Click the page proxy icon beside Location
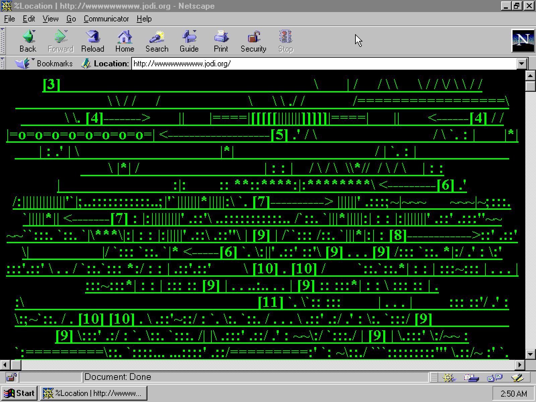 click(x=86, y=63)
